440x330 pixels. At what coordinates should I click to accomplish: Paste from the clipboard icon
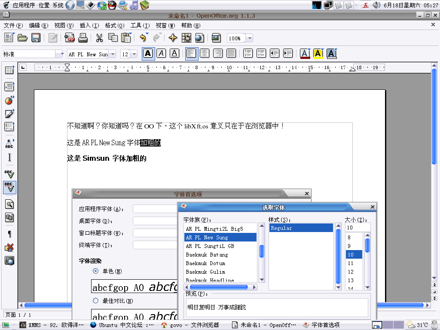pyautogui.click(x=126, y=38)
